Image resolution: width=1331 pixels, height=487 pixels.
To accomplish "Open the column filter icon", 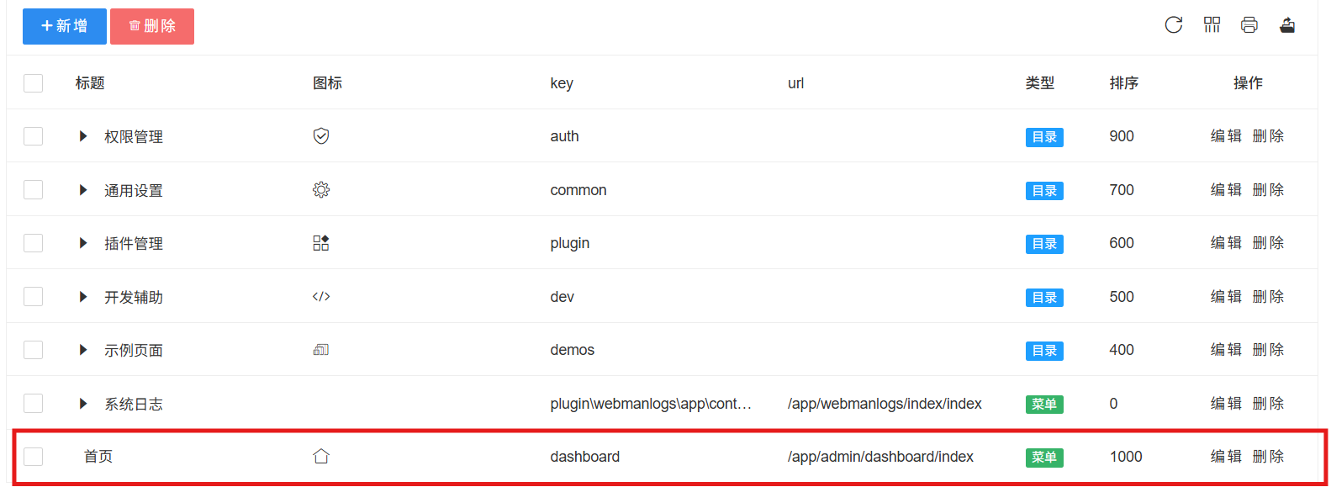I will point(1212,25).
